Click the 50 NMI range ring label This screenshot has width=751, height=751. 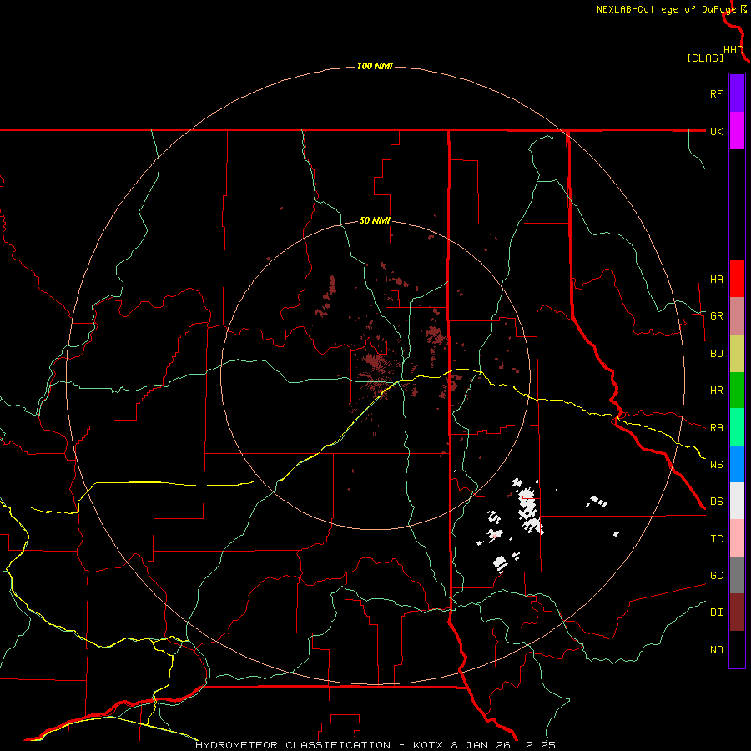[x=375, y=221]
